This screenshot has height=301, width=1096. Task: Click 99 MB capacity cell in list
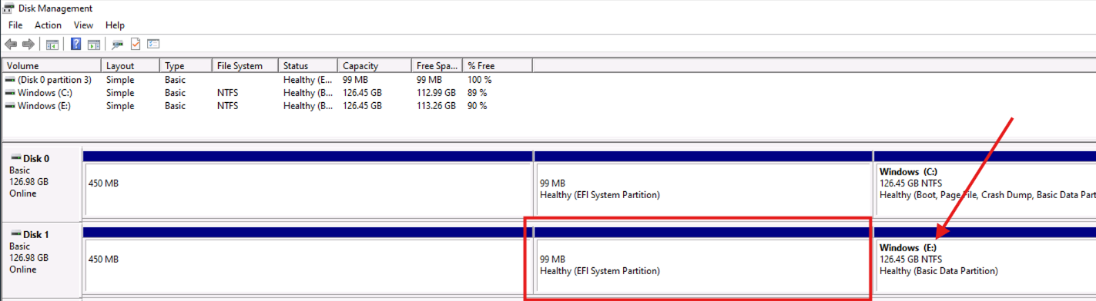355,80
